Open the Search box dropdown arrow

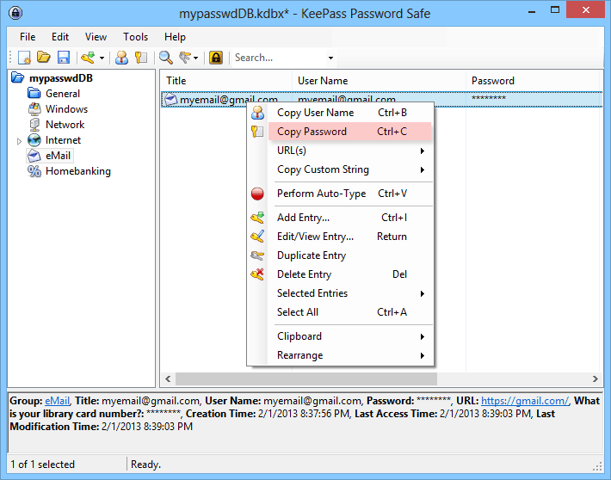pyautogui.click(x=330, y=58)
